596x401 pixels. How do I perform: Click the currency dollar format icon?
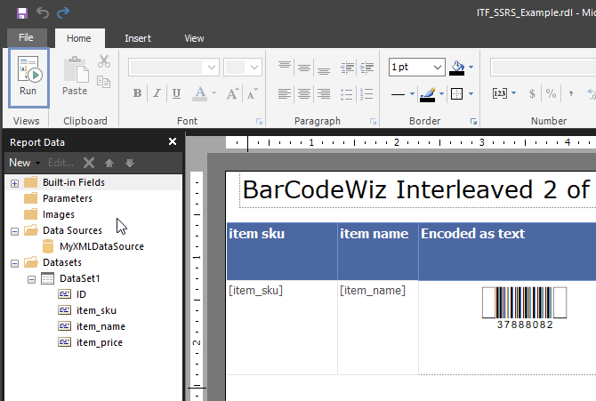click(x=532, y=93)
